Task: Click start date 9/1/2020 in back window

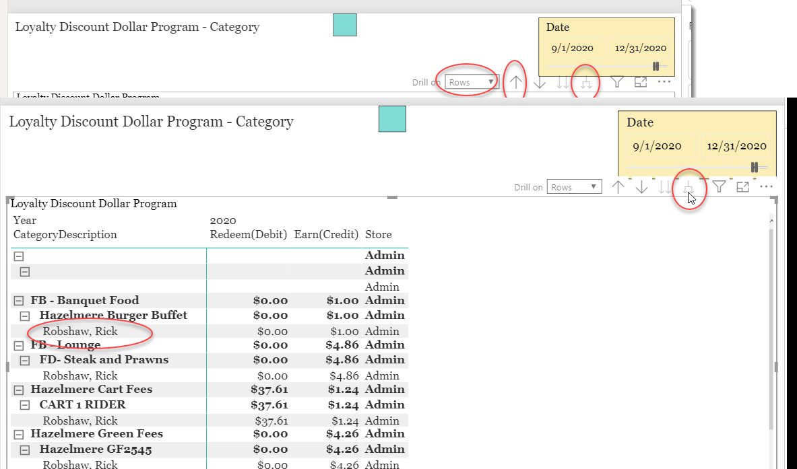Action: pyautogui.click(x=573, y=48)
